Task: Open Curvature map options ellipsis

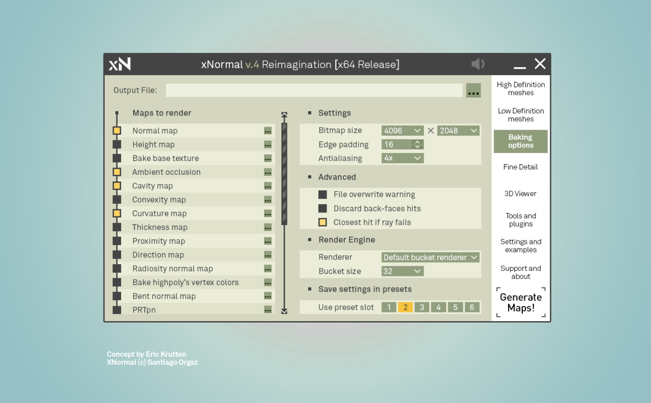Action: [268, 213]
